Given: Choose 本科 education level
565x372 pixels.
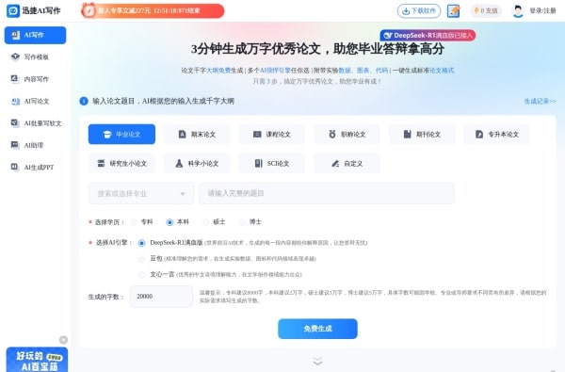Looking at the screenshot, I should (169, 222).
